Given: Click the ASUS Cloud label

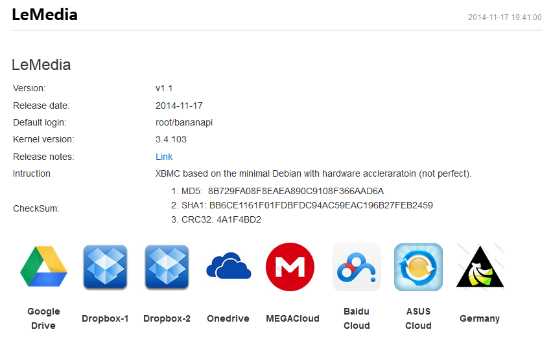Looking at the screenshot, I should click(x=418, y=318).
